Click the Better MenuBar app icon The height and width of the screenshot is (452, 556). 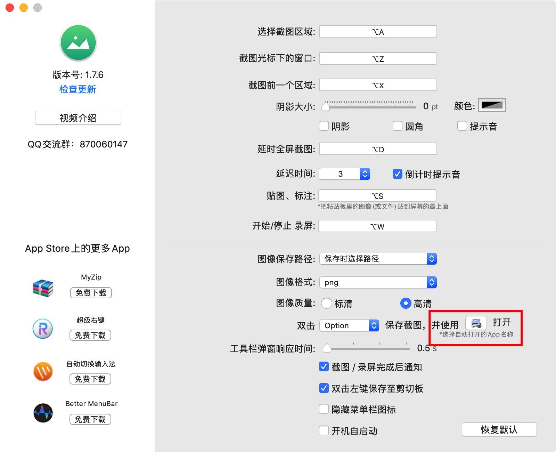[x=42, y=413]
